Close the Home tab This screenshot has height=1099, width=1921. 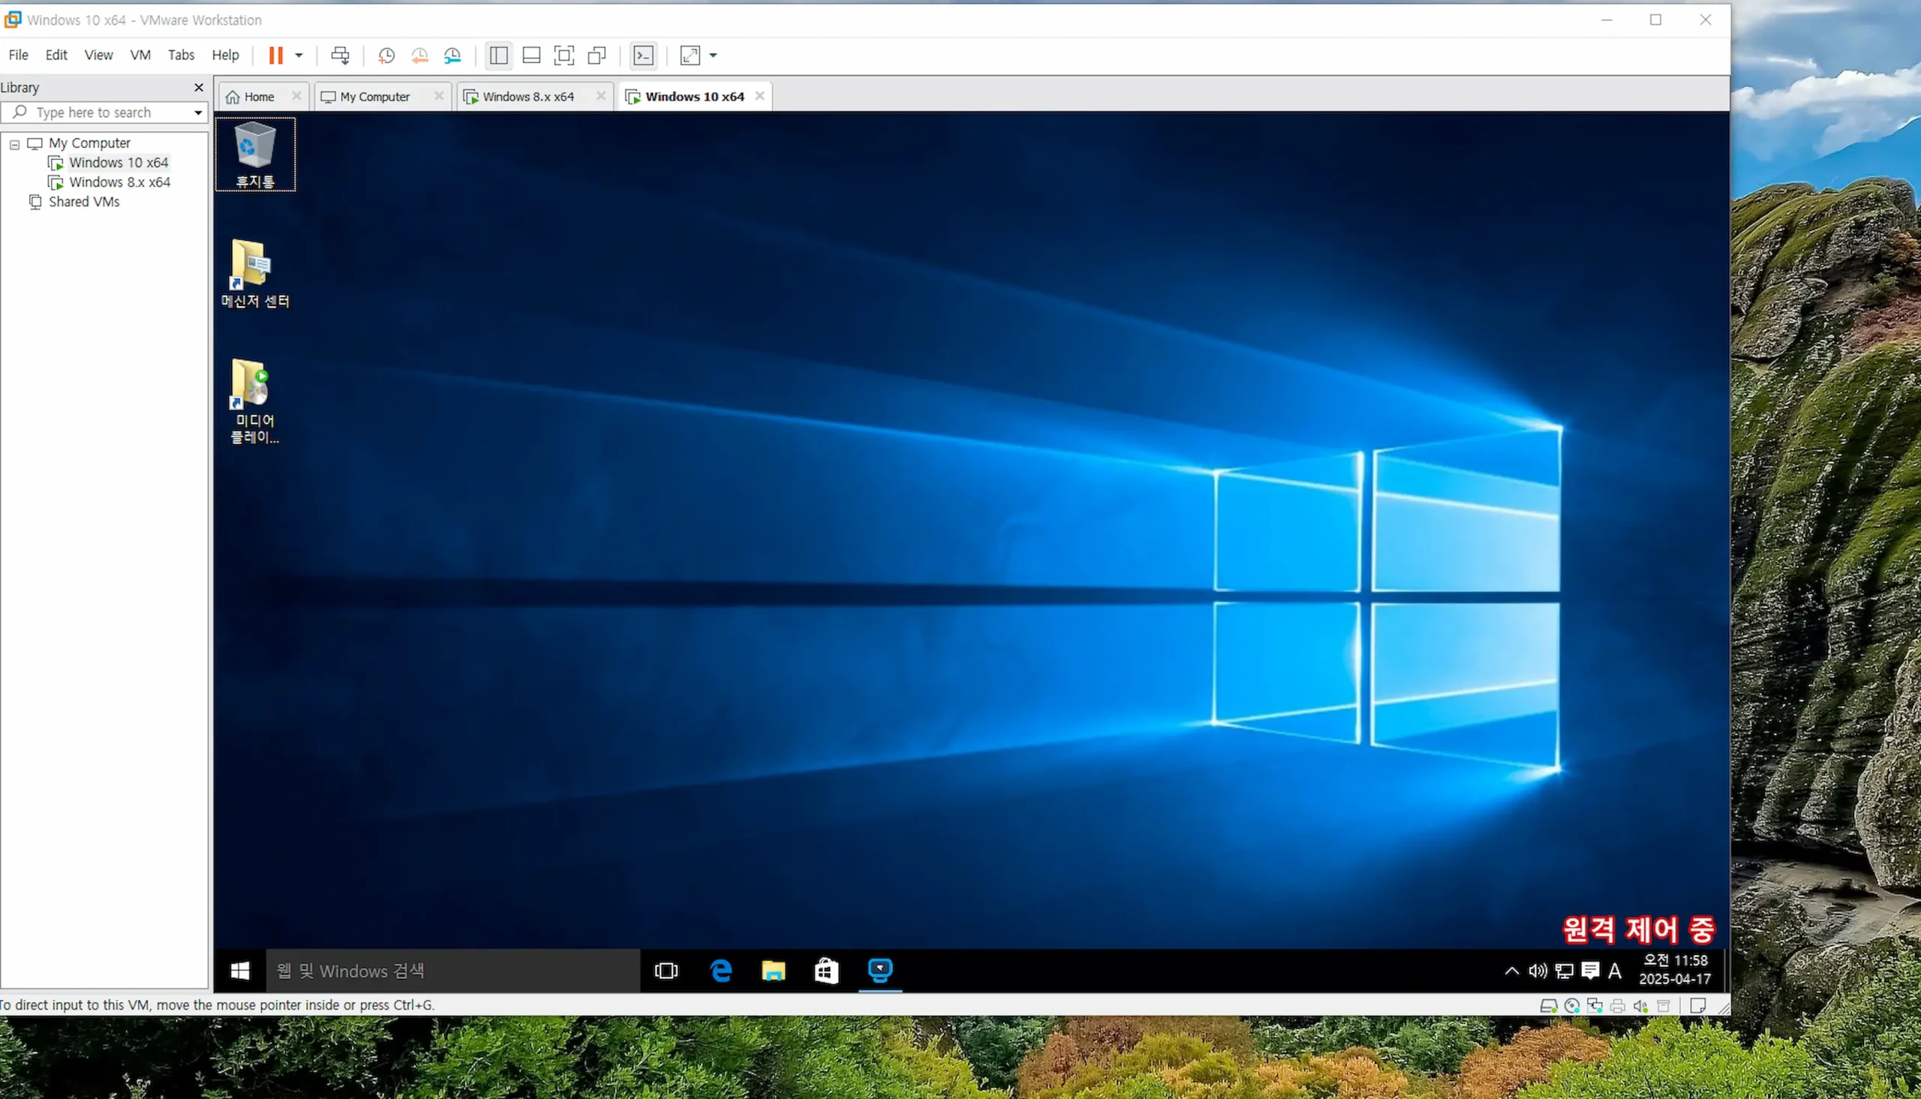tap(296, 96)
